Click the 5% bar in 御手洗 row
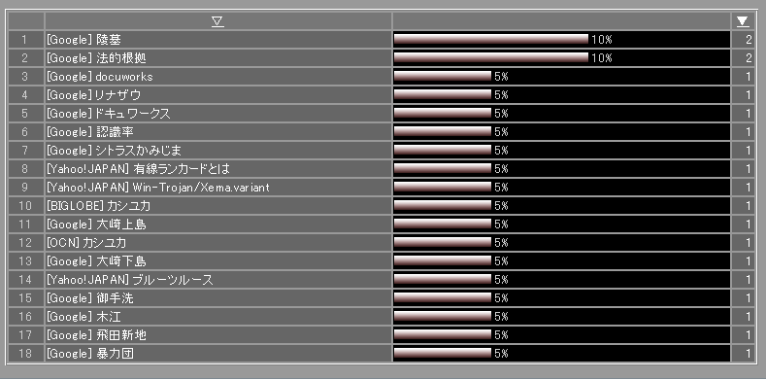 [x=442, y=297]
